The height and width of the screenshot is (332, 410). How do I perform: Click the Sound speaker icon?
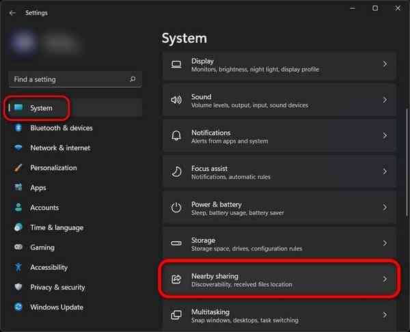[176, 100]
